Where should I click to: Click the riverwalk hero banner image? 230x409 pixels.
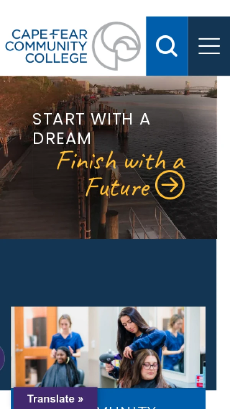(108, 157)
